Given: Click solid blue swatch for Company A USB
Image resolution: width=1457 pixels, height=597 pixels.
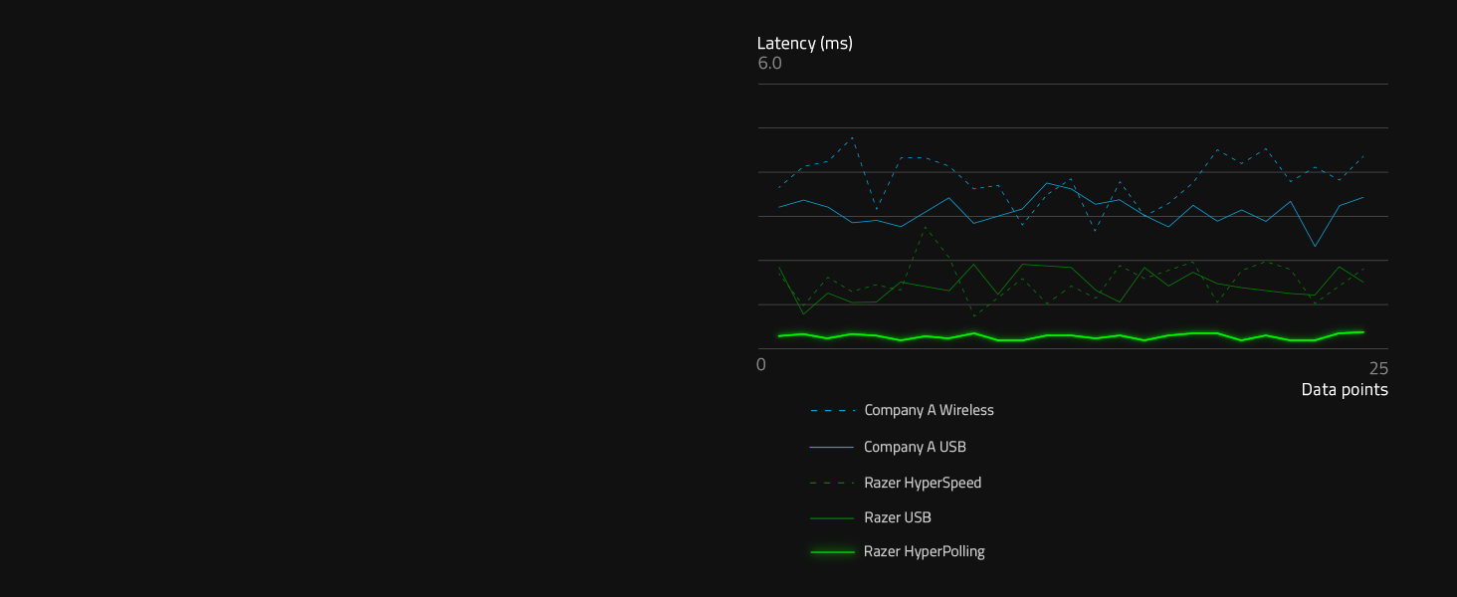Looking at the screenshot, I should 832,448.
